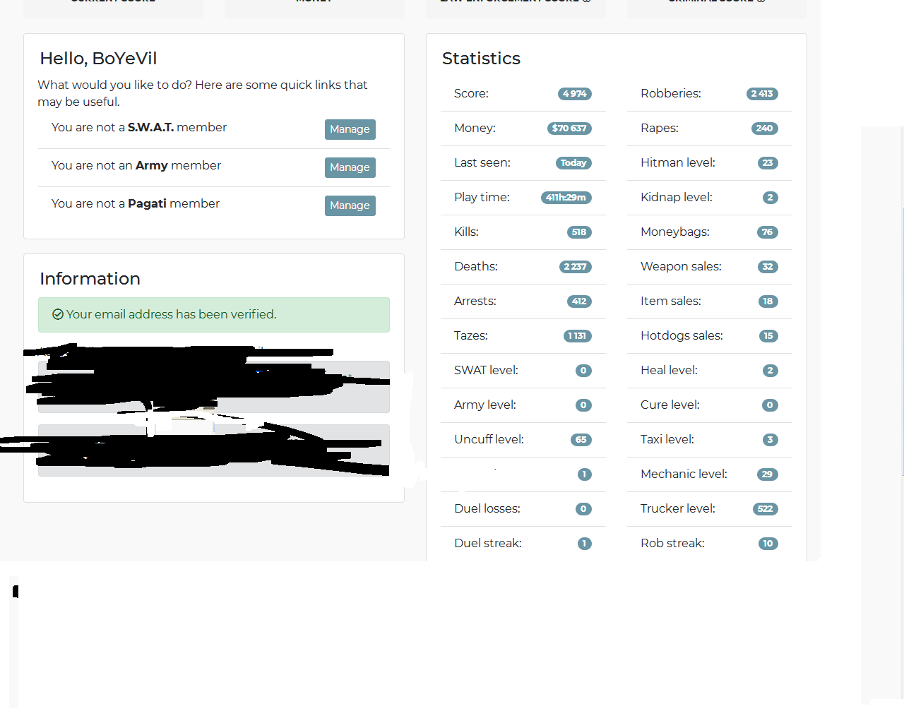Click the 'Mechanic level:' label

tap(684, 474)
